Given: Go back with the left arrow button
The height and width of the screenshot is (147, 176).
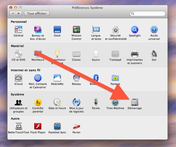Looking at the screenshot, I should tap(13, 13).
